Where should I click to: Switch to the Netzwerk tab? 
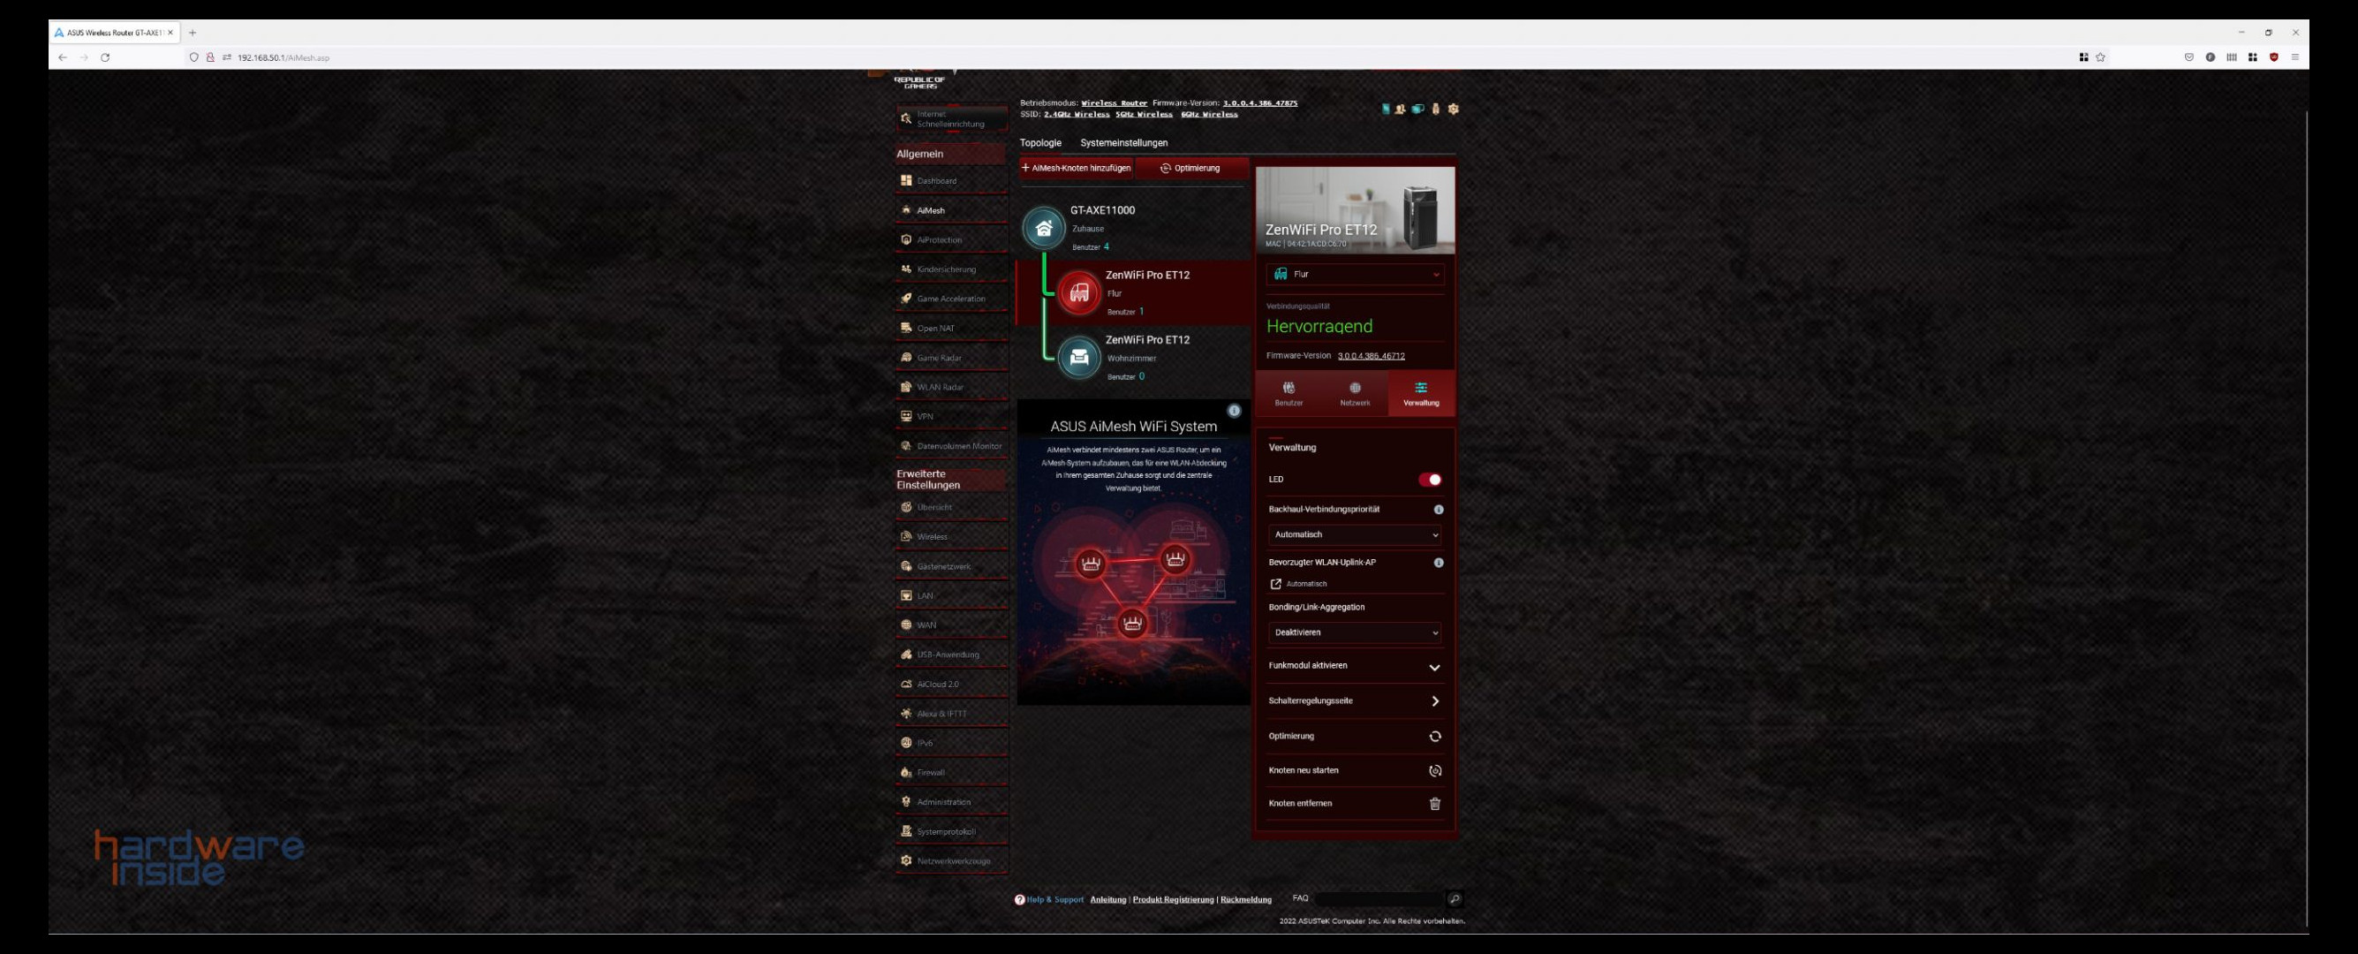tap(1355, 394)
